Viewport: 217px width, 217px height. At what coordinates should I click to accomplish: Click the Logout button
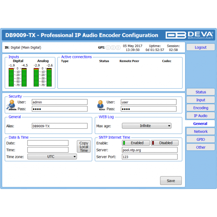(201, 47)
